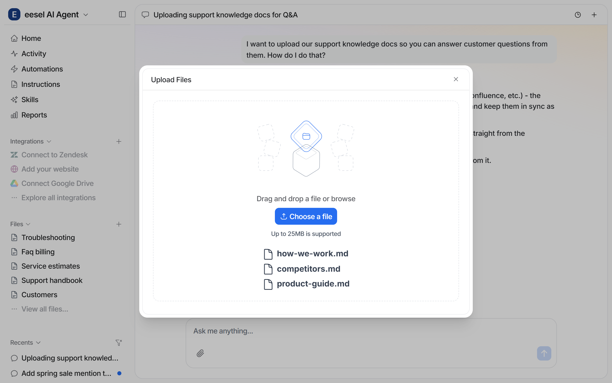Click View all files...
The height and width of the screenshot is (383, 612).
click(x=40, y=309)
